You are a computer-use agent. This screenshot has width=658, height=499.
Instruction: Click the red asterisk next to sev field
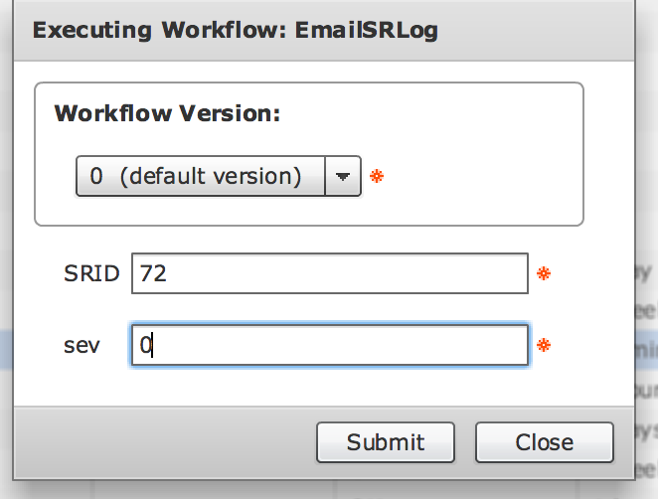pos(544,345)
